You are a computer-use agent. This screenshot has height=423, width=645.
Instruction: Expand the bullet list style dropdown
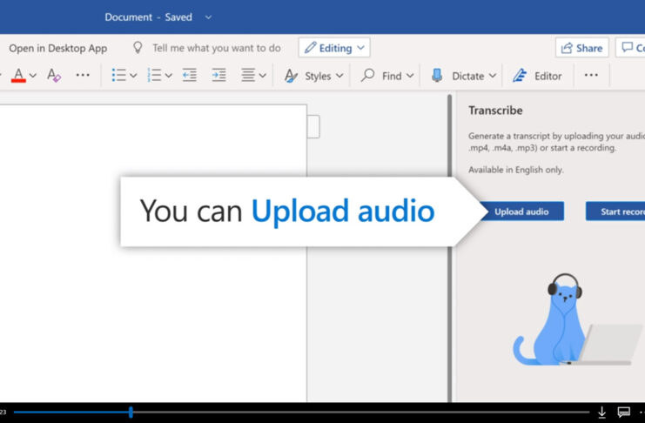(133, 76)
